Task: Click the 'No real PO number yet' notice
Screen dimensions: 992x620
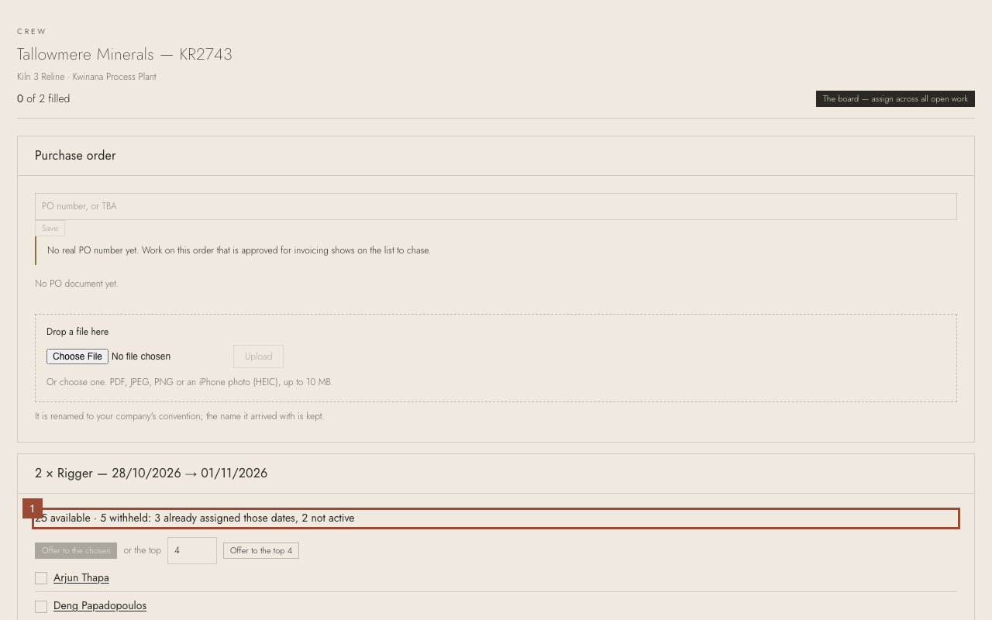Action: tap(239, 250)
